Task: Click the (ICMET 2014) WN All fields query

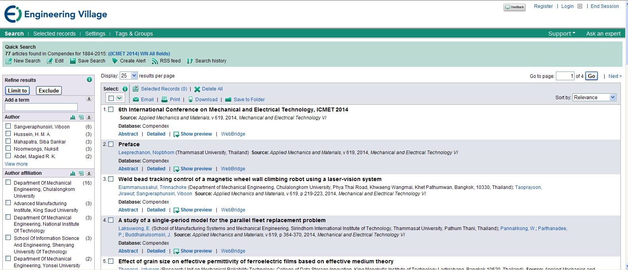Action: coord(139,54)
